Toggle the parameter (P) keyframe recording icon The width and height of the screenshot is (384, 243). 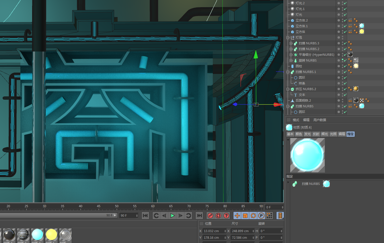tap(261, 216)
